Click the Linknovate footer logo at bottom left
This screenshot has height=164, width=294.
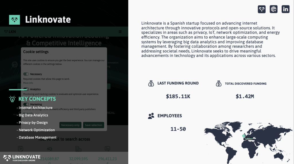pos(22,158)
